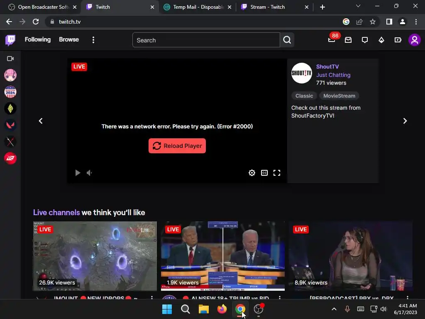Open options menu for the first stream card
Image resolution: width=425 pixels, height=319 pixels.
click(x=152, y=297)
